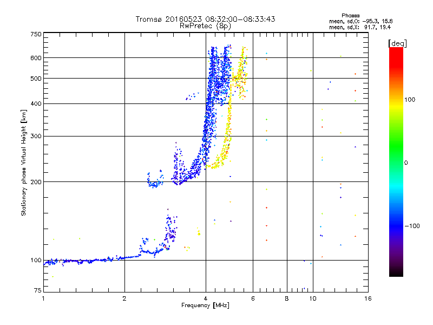The image size is (433, 325).
Task: Click the '100' label beside the color bar
Action: point(410,100)
